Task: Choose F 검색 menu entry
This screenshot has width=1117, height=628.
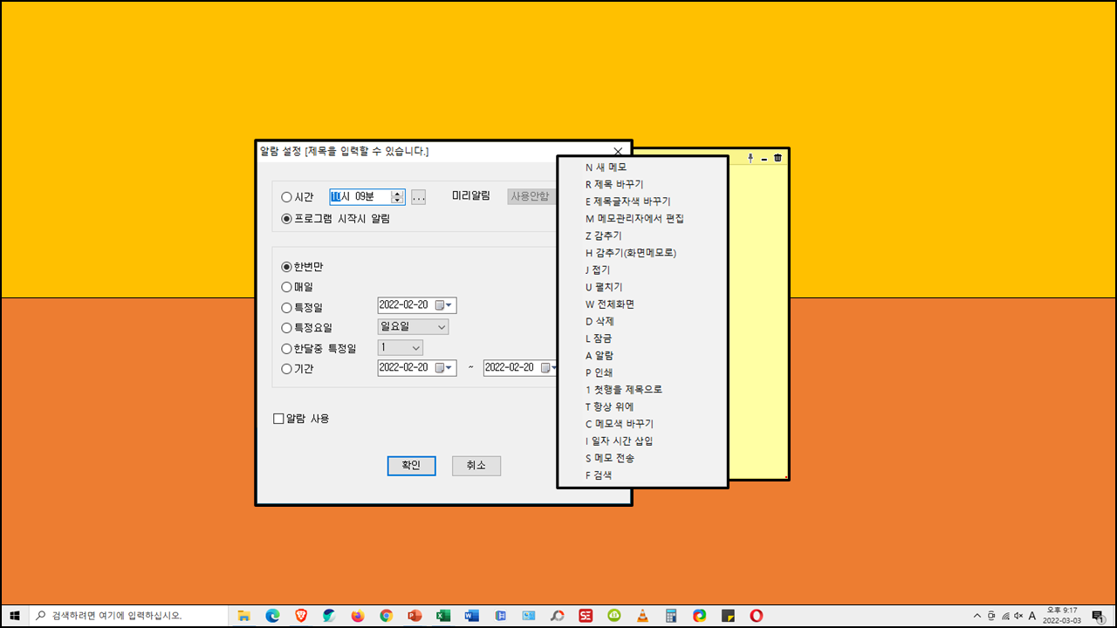Action: pyautogui.click(x=642, y=475)
